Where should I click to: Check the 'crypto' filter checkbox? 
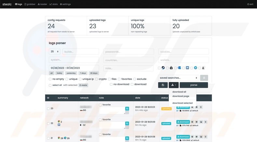(96, 79)
